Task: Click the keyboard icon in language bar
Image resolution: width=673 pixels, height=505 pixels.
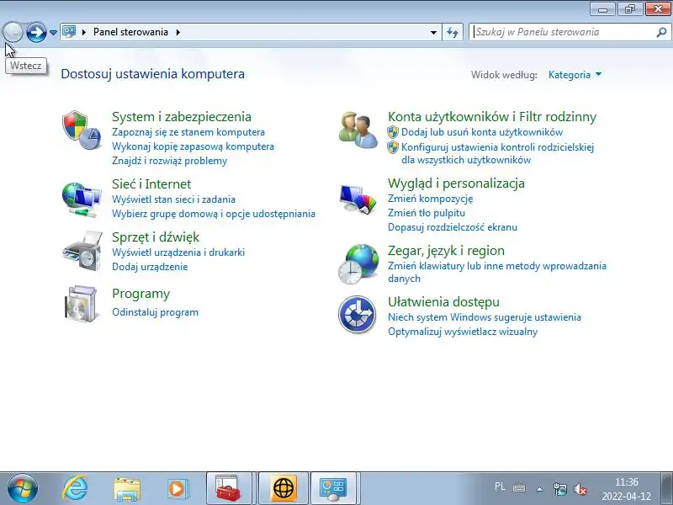Action: (x=519, y=488)
